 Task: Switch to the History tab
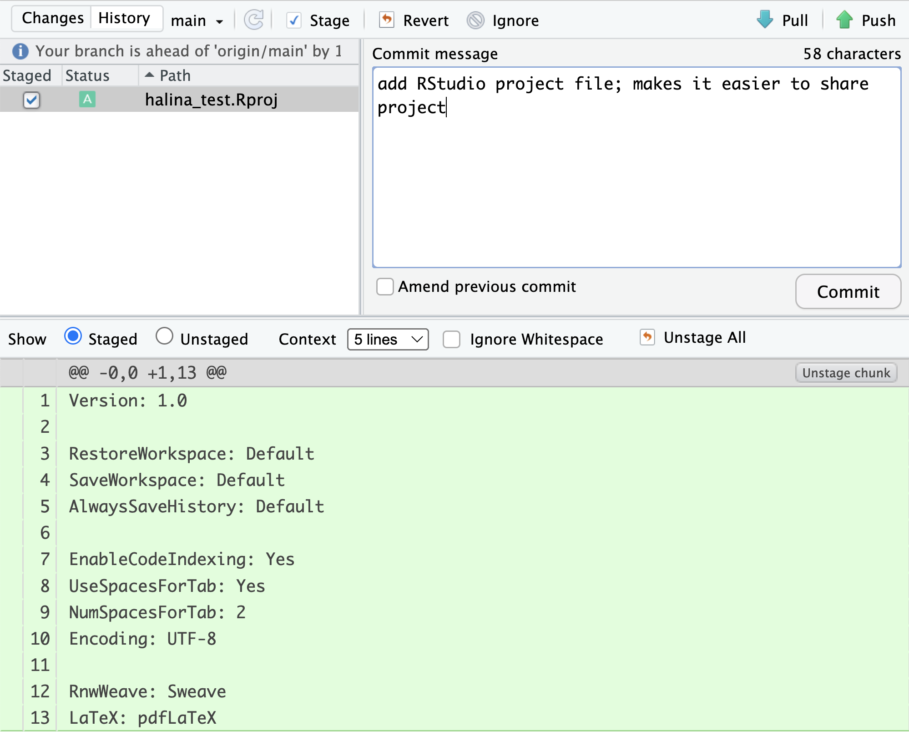pos(124,18)
